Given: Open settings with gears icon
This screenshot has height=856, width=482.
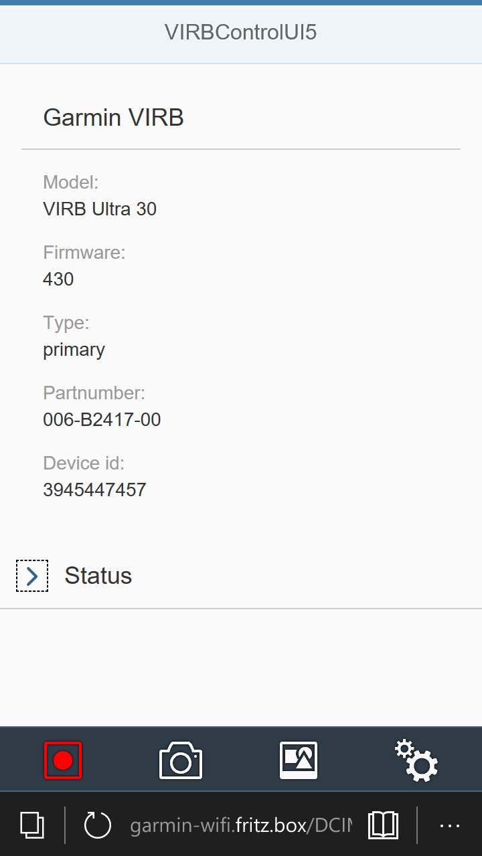Looking at the screenshot, I should pos(416,760).
